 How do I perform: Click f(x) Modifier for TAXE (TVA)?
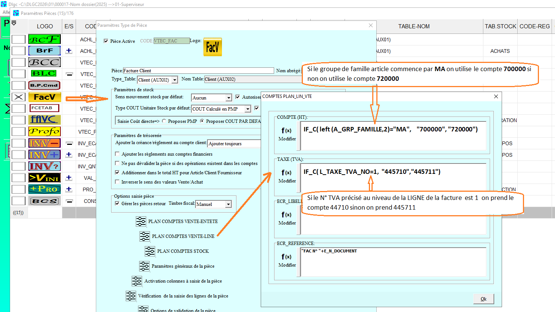point(287,176)
